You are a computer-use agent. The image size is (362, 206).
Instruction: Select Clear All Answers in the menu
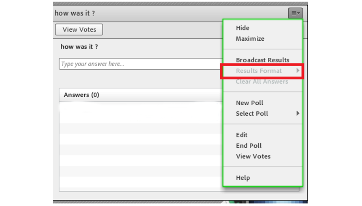[x=262, y=81]
